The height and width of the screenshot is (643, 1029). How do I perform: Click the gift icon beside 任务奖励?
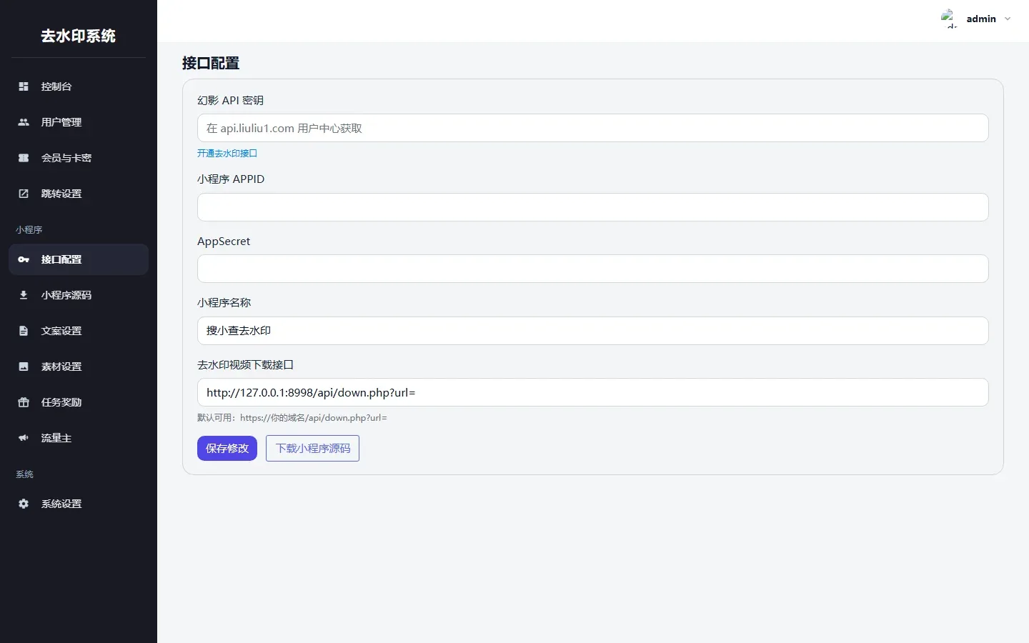pyautogui.click(x=24, y=402)
